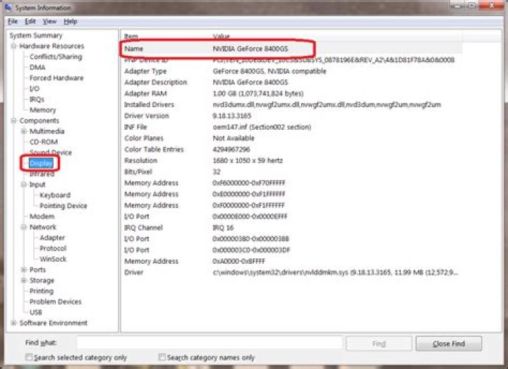
Task: Select the IRQs tree item
Action: tap(37, 99)
